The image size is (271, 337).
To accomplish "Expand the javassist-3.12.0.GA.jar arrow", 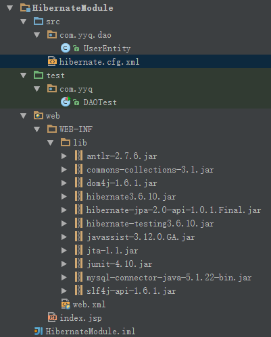I will (x=64, y=237).
